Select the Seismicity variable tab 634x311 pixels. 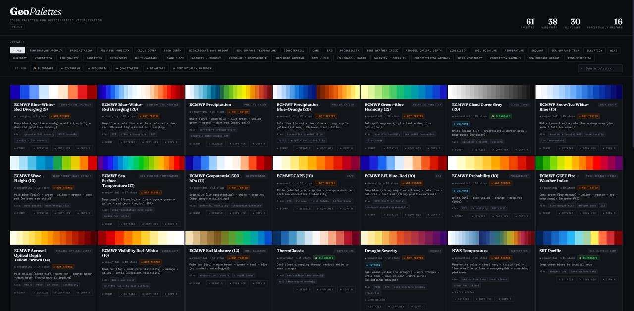click(118, 58)
